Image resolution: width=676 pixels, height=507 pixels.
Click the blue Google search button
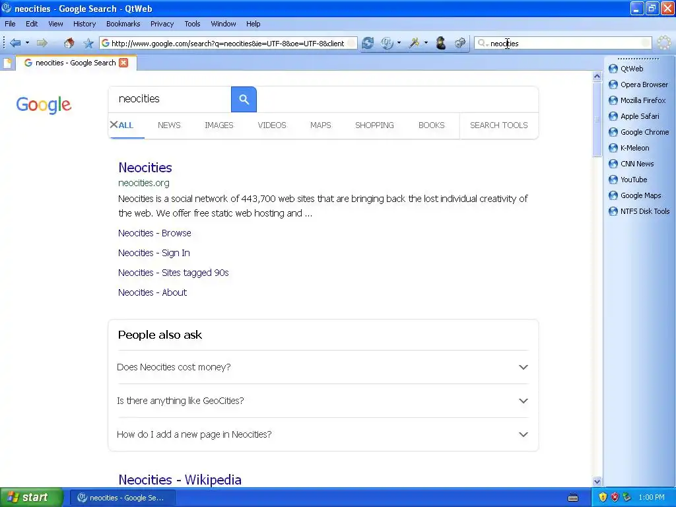tap(244, 99)
